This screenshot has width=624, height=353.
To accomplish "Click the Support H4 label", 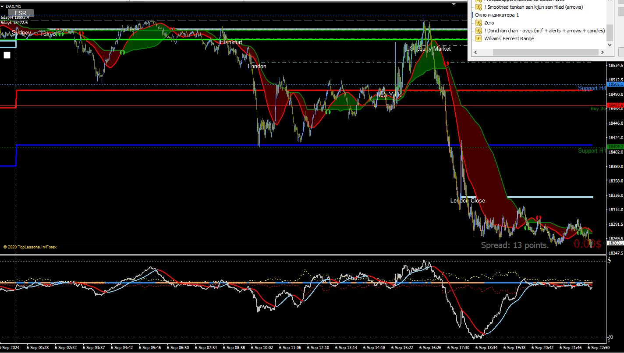I will (592, 88).
